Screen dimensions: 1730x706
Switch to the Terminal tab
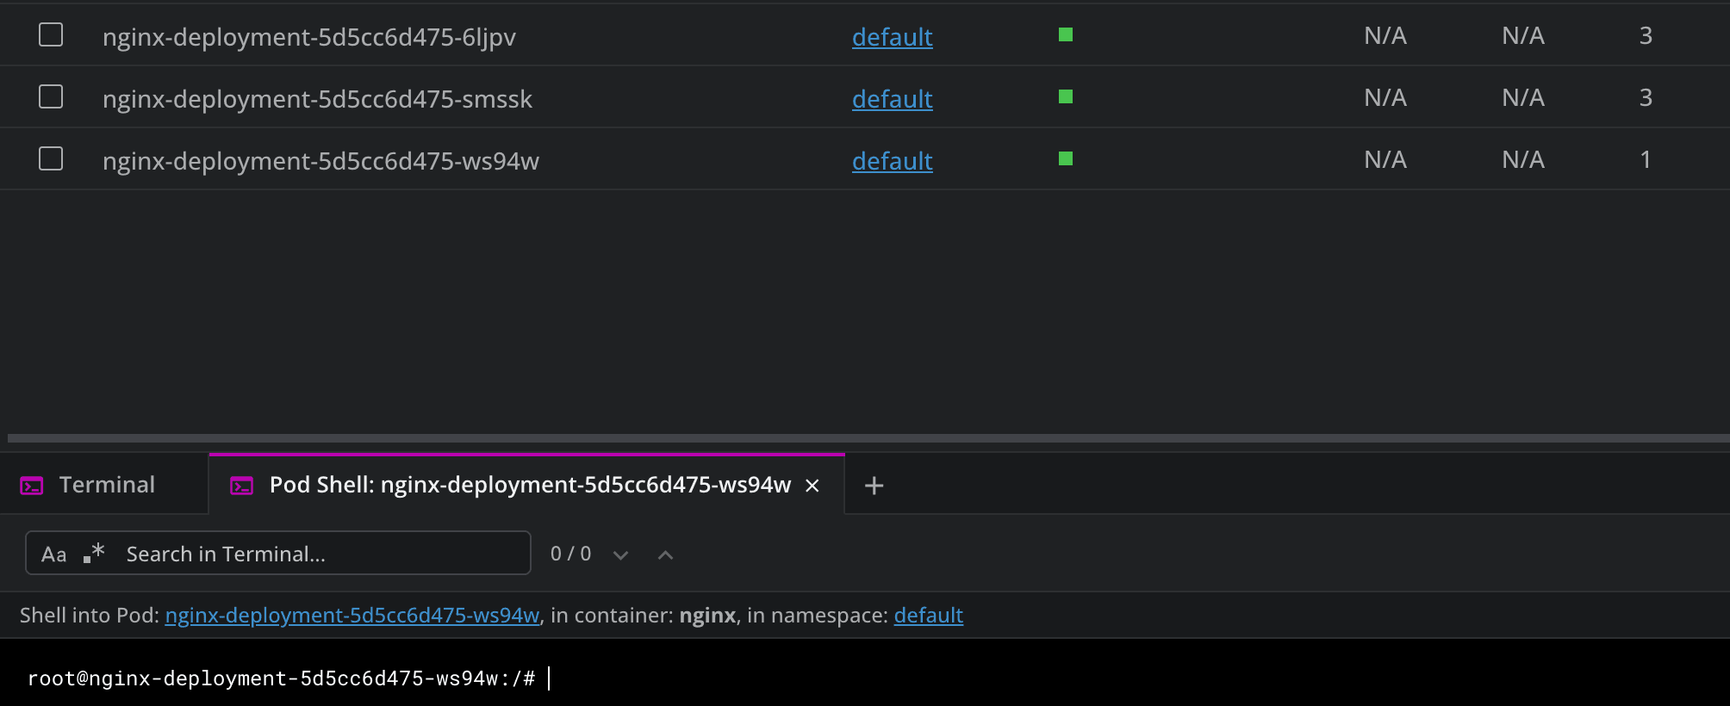[x=107, y=485]
